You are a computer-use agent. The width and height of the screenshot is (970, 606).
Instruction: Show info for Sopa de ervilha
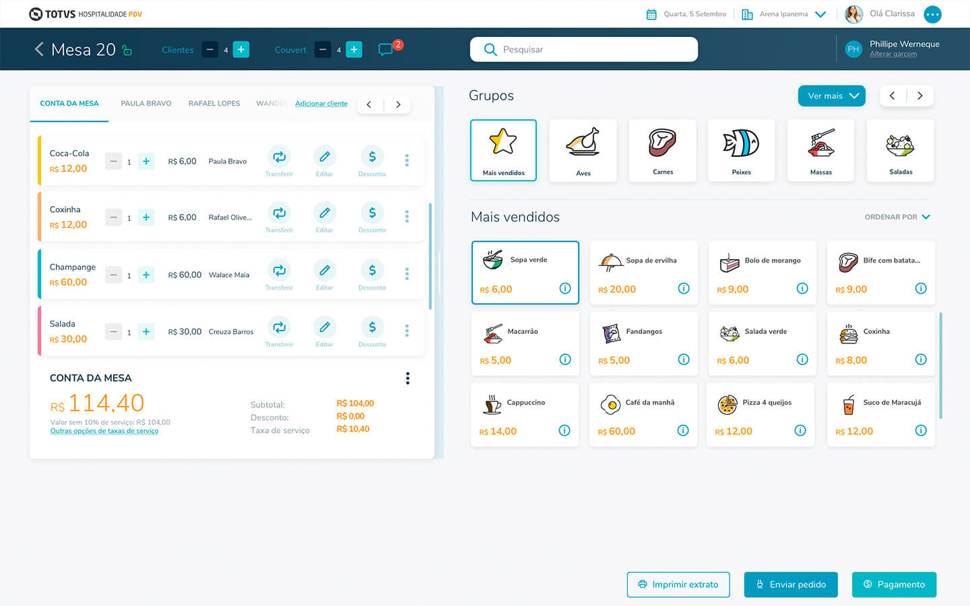click(x=684, y=289)
